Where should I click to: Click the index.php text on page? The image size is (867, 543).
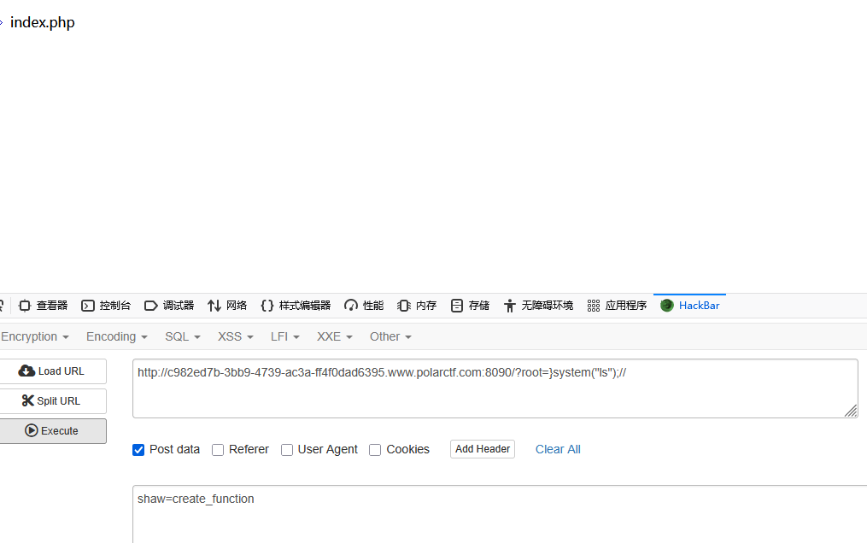coord(43,23)
